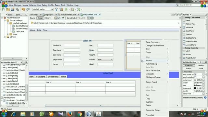The image size is (208, 117).
Task: Toggle the Properties button in properties window
Action: pos(188,65)
